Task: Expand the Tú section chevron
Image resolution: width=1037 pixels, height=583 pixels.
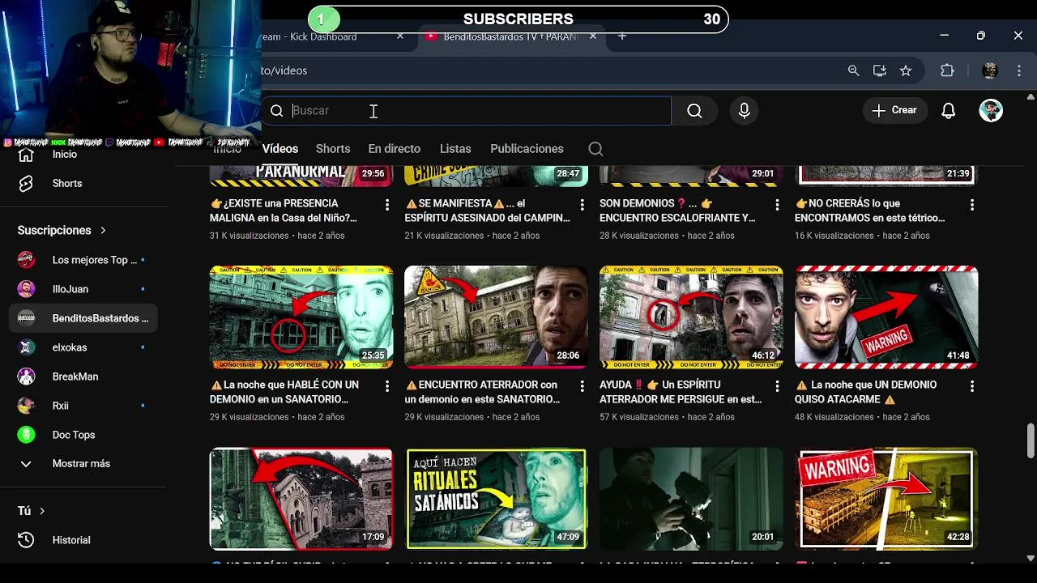Action: (x=42, y=511)
